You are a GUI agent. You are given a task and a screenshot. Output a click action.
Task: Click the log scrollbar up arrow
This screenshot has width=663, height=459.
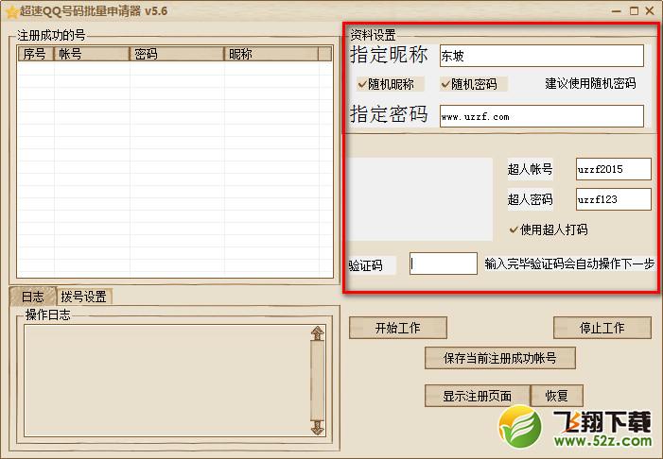(x=317, y=333)
